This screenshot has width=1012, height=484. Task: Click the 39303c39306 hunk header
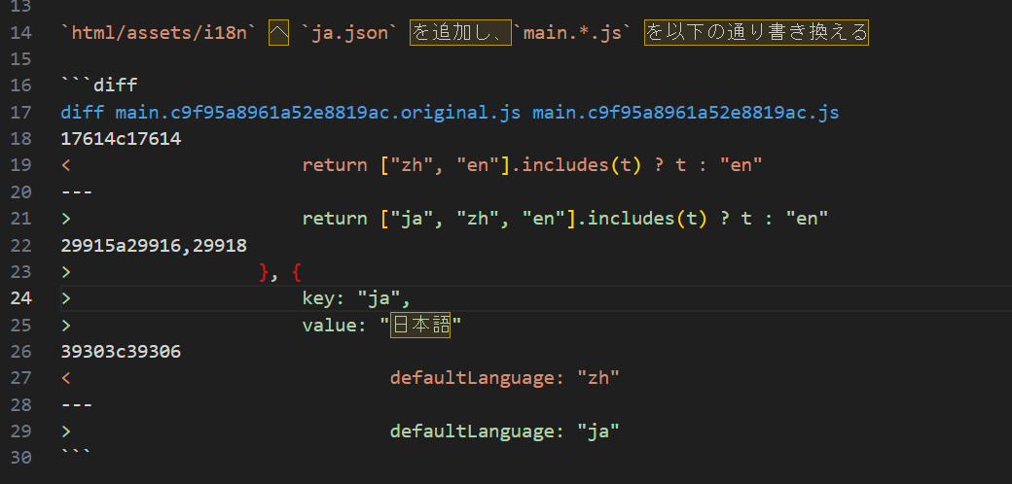click(121, 352)
